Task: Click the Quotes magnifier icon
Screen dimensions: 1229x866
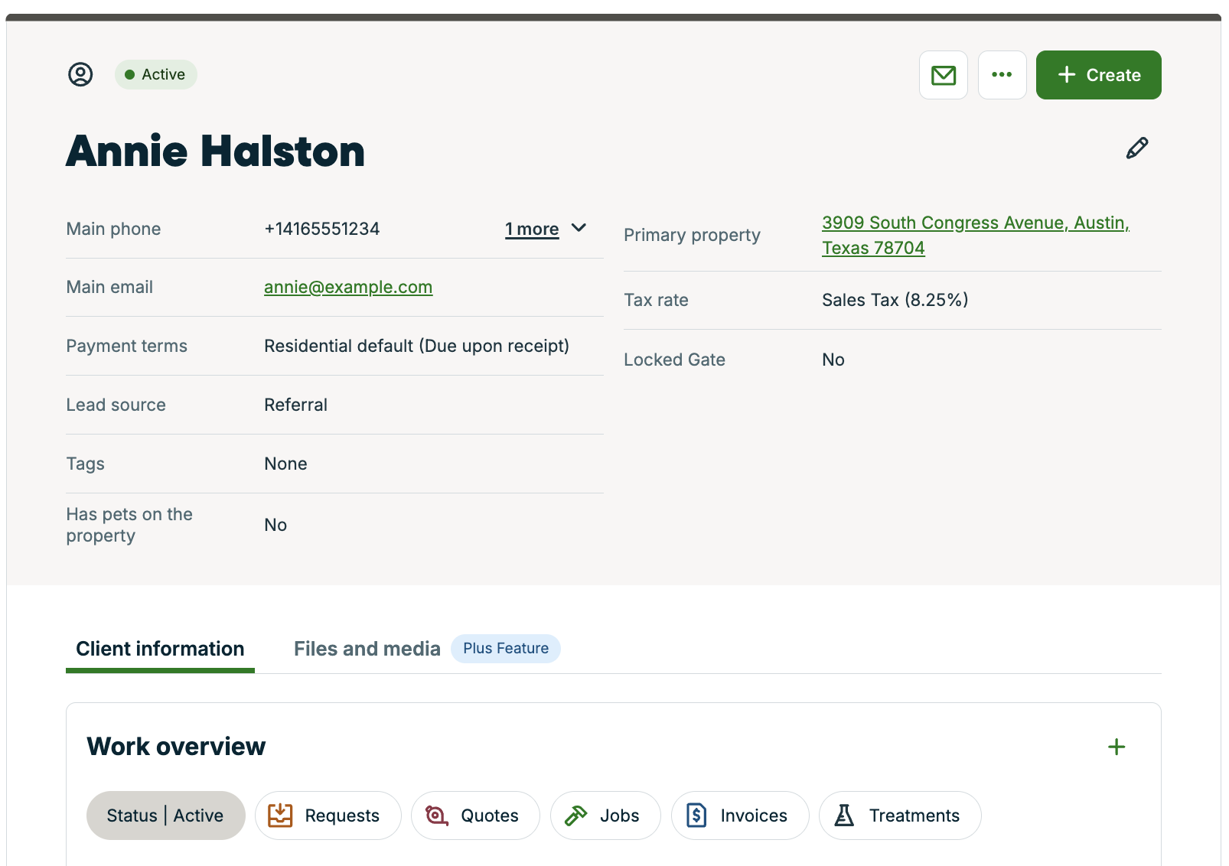Action: pos(436,816)
